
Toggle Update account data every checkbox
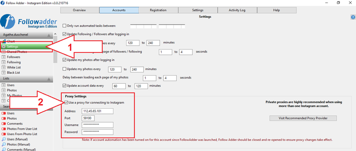[64, 86]
